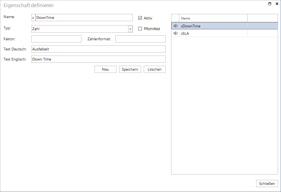The height and width of the screenshot is (192, 281).
Task: Click the Name field containing DownTime
Action: point(84,18)
